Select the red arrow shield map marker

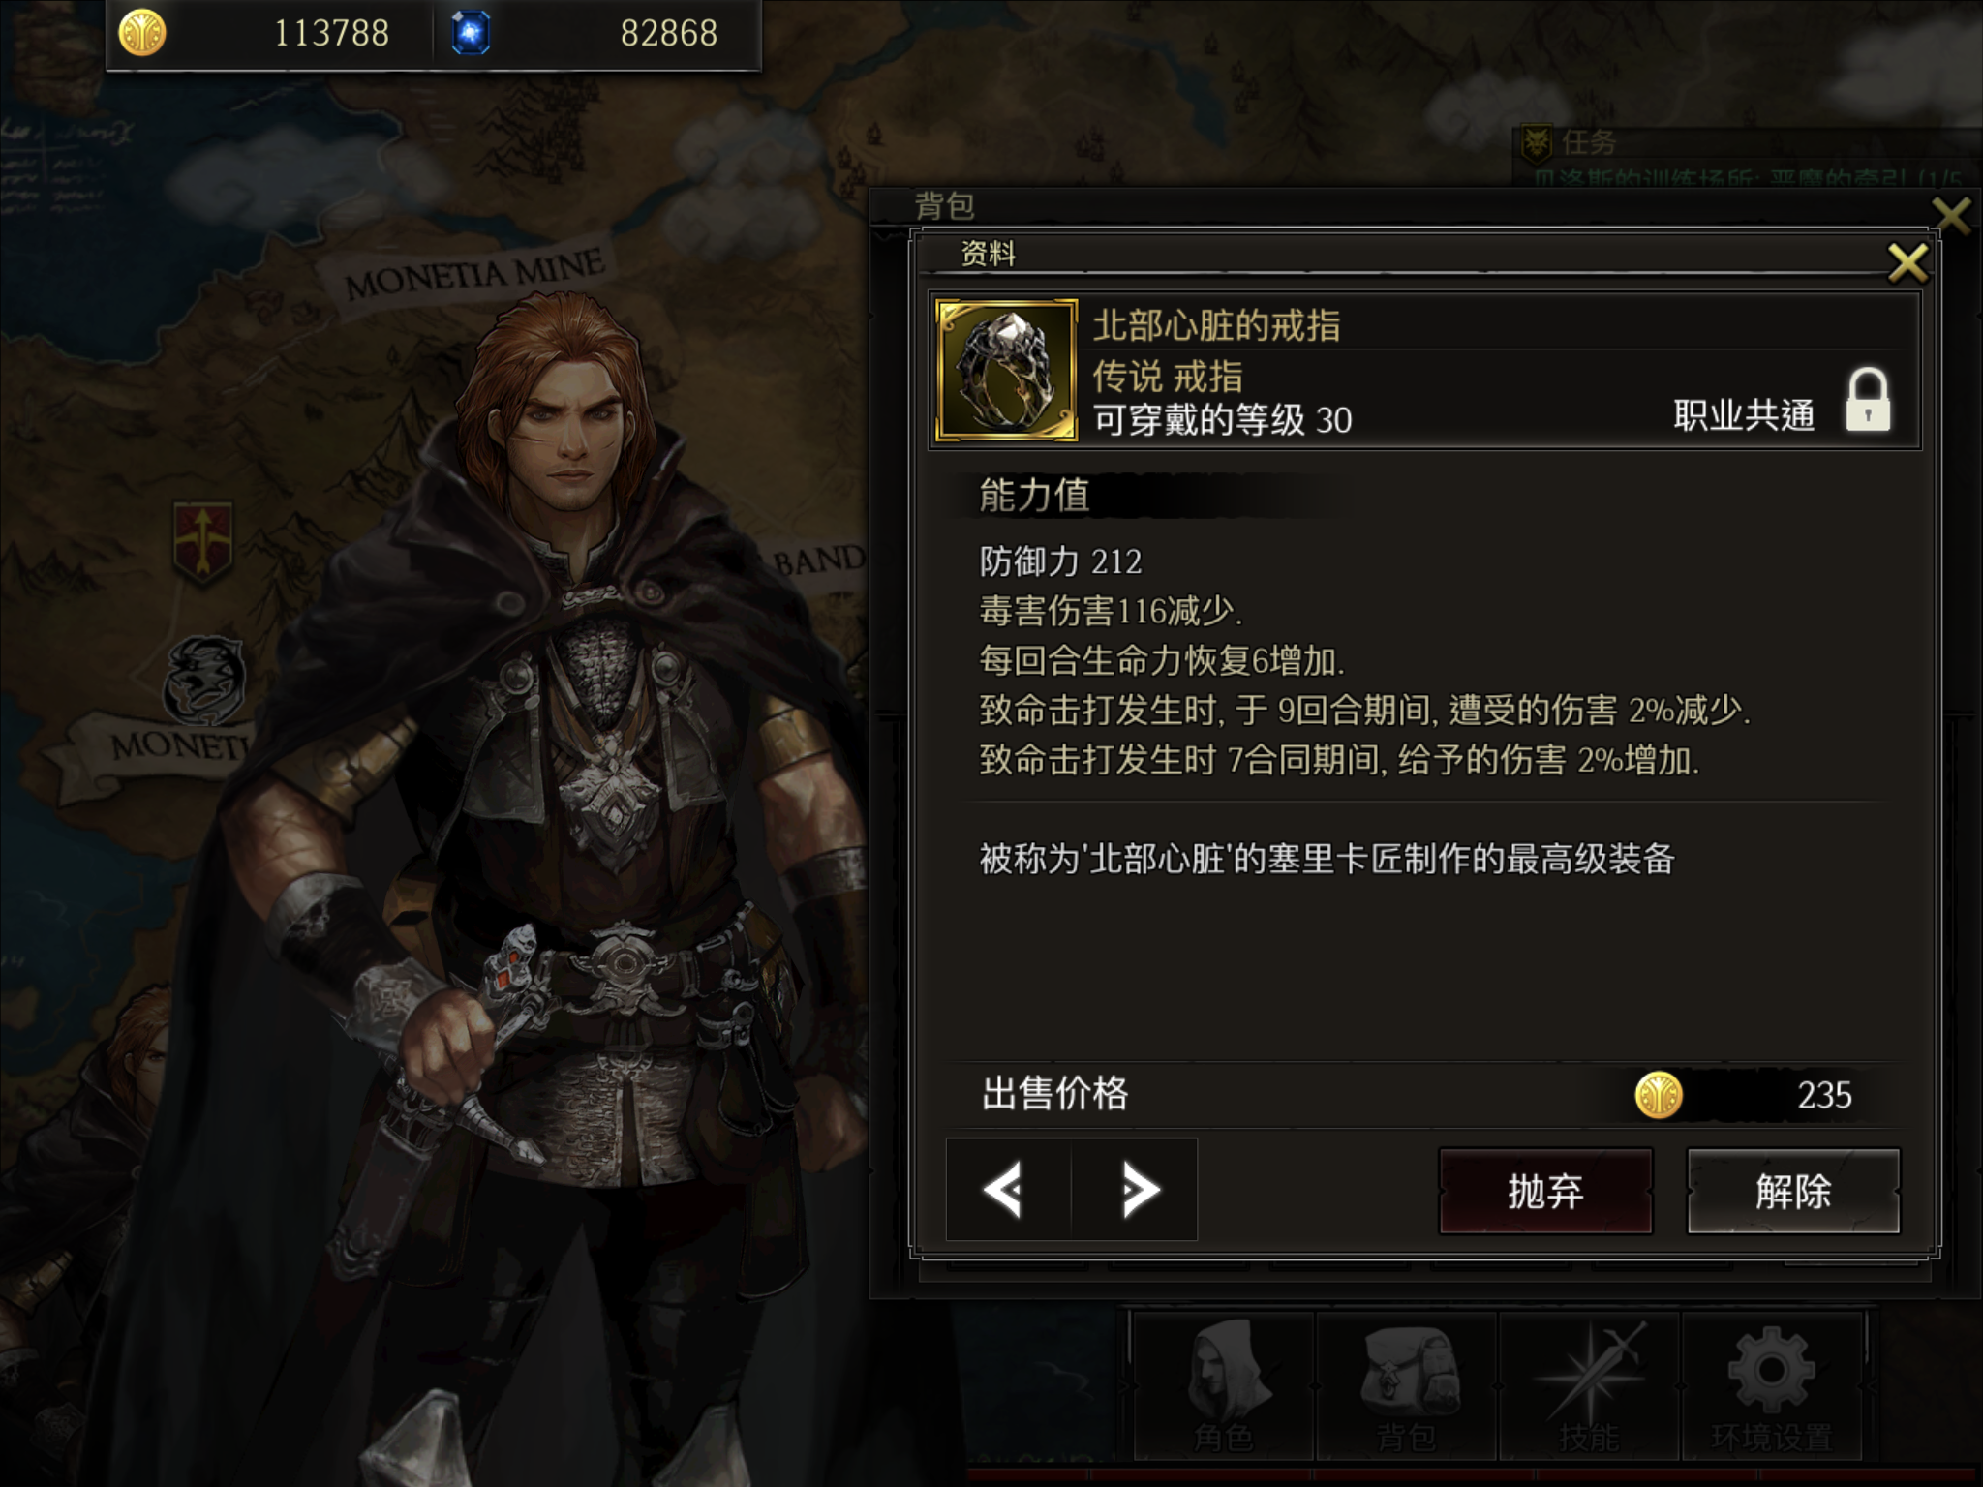tap(202, 540)
